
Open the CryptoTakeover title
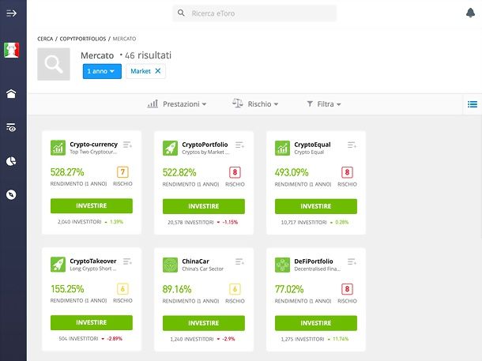93,261
